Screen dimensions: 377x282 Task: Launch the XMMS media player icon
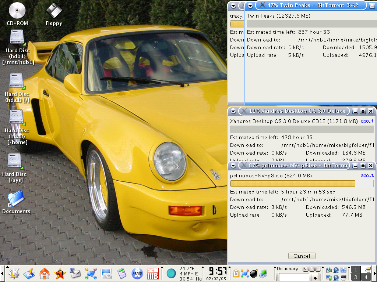click(x=137, y=273)
